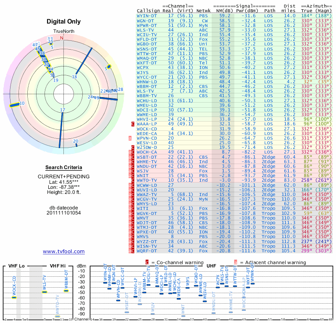The image size is (336, 323).
Task: Click the WYIN-DT callsign in the table
Action: click(147, 16)
